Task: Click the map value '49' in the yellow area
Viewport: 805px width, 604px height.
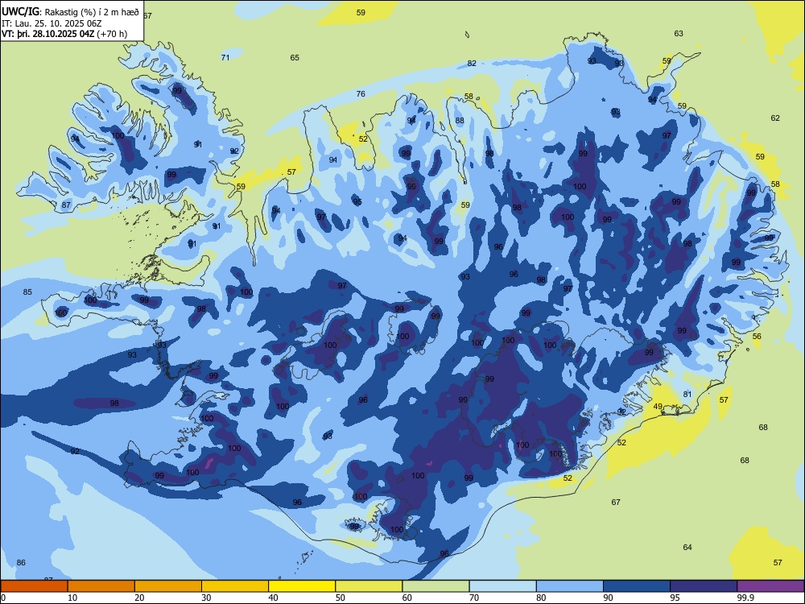Action: (x=658, y=406)
